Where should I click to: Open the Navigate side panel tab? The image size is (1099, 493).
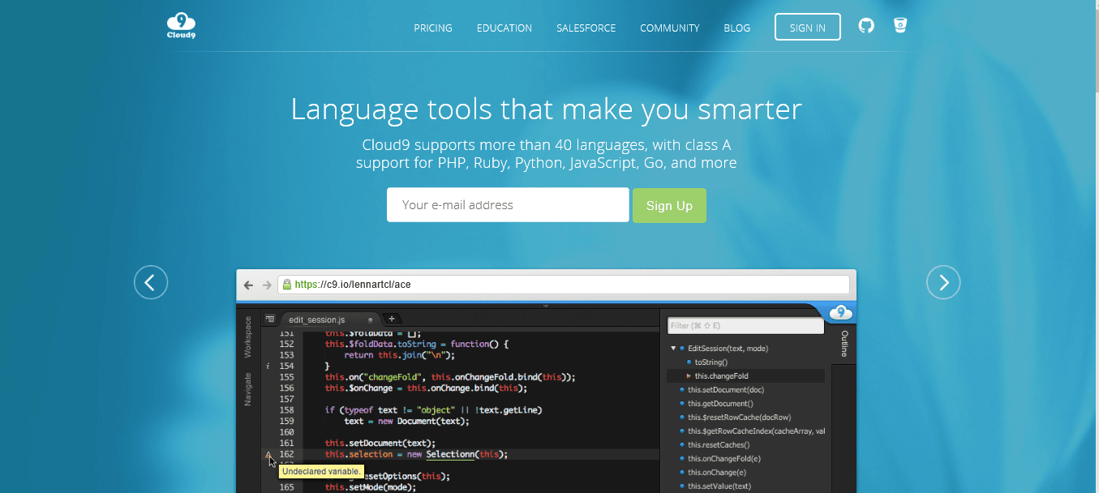(248, 389)
